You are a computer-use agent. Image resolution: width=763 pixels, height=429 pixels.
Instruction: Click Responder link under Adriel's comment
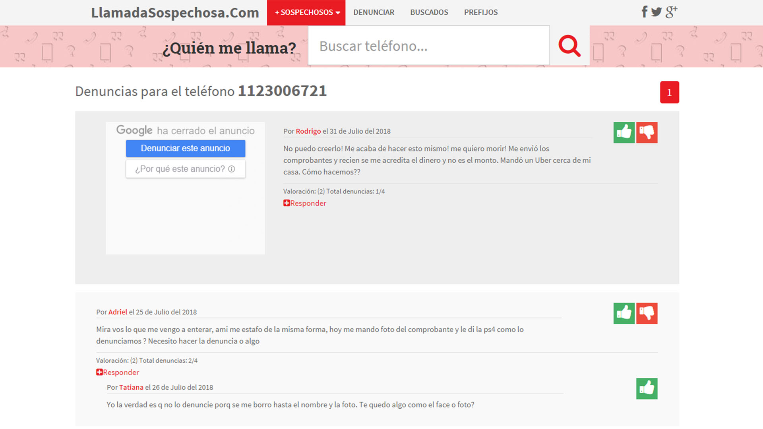121,372
